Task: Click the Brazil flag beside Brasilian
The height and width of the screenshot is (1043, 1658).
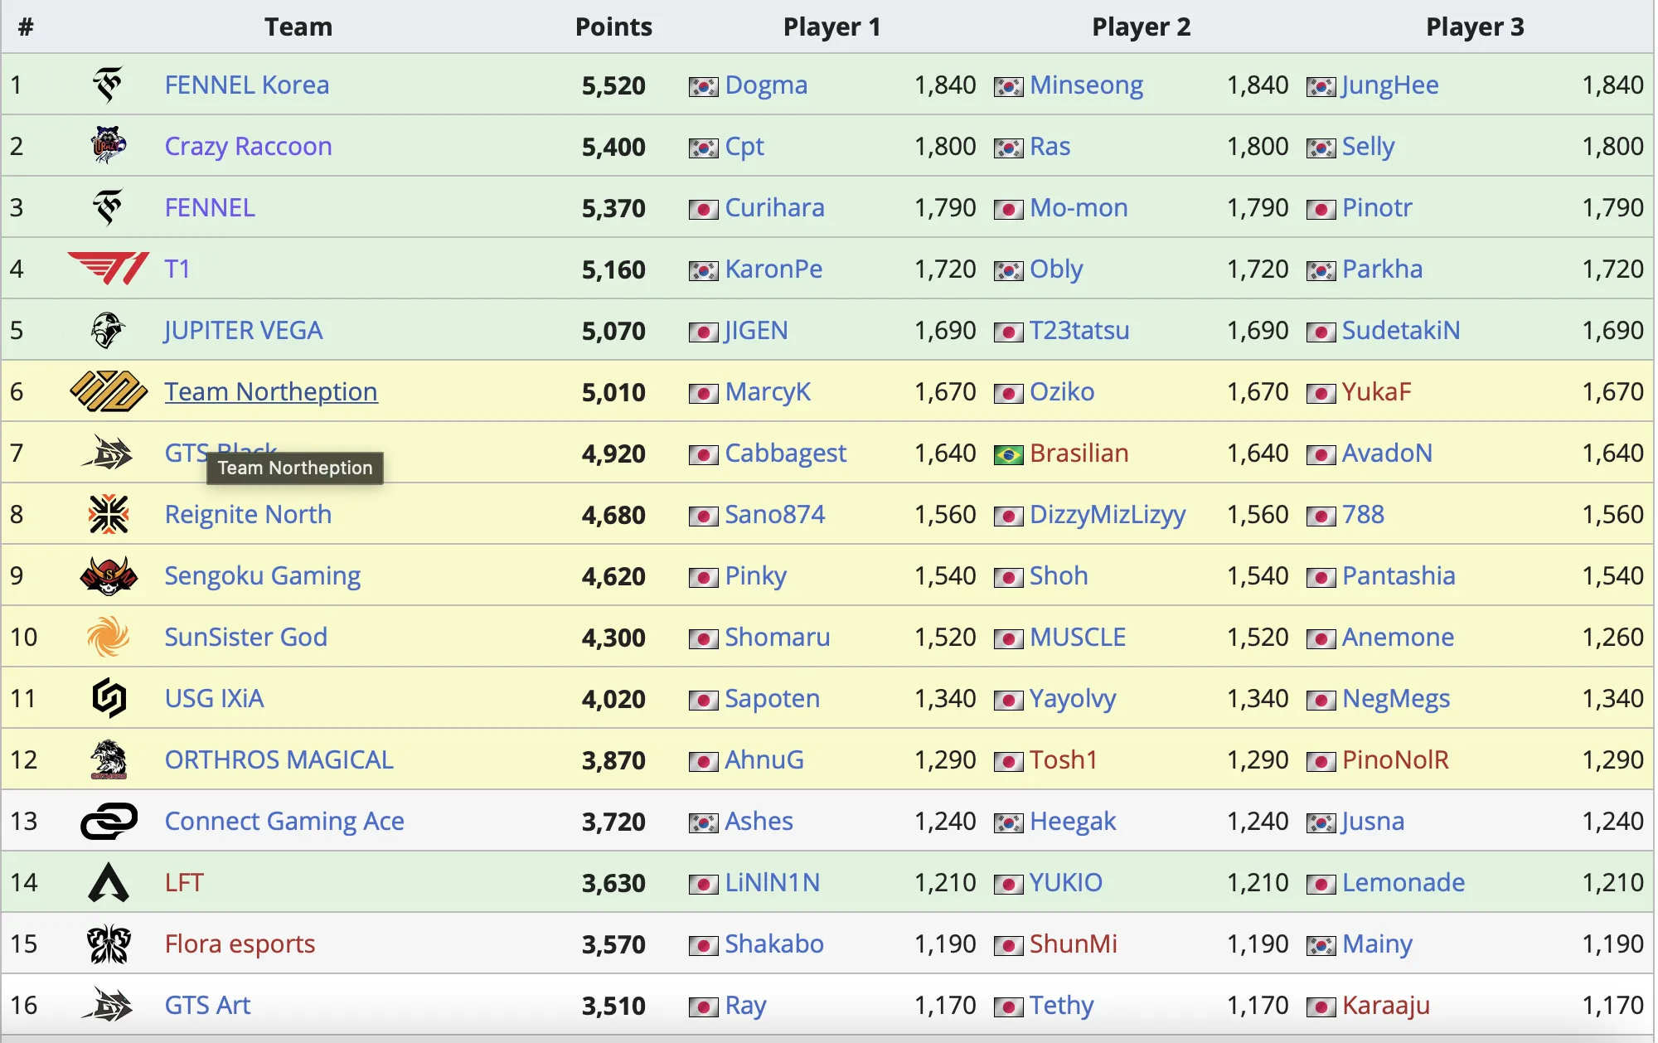Action: point(1008,454)
